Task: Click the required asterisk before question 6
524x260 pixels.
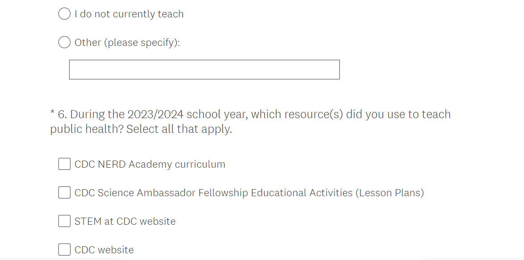Action: (53, 113)
